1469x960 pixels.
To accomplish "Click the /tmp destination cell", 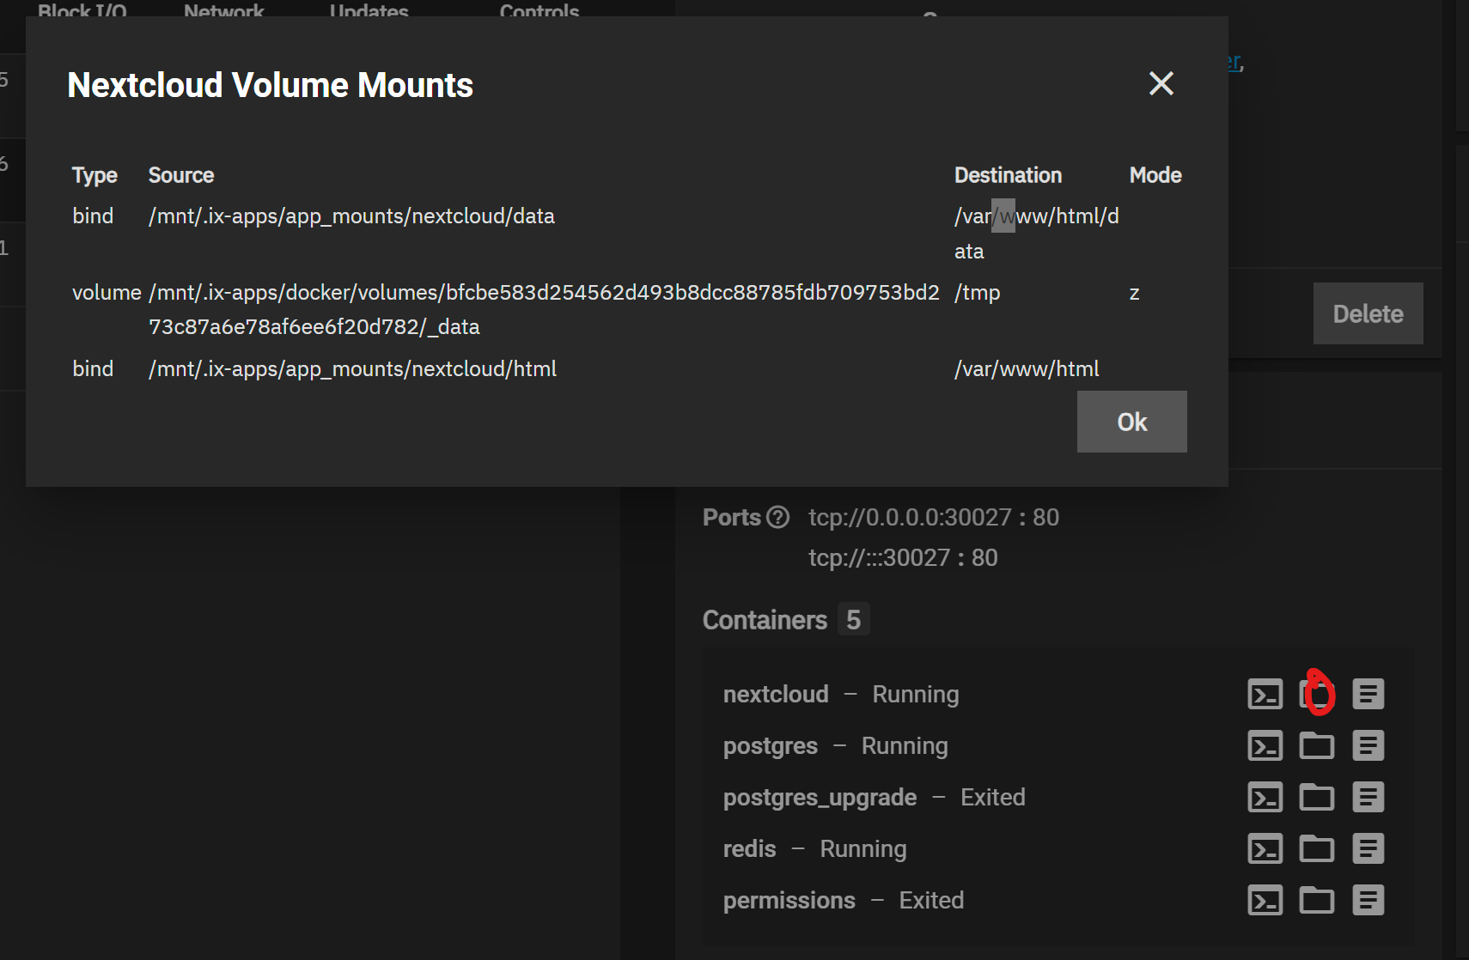I will click(x=978, y=293).
